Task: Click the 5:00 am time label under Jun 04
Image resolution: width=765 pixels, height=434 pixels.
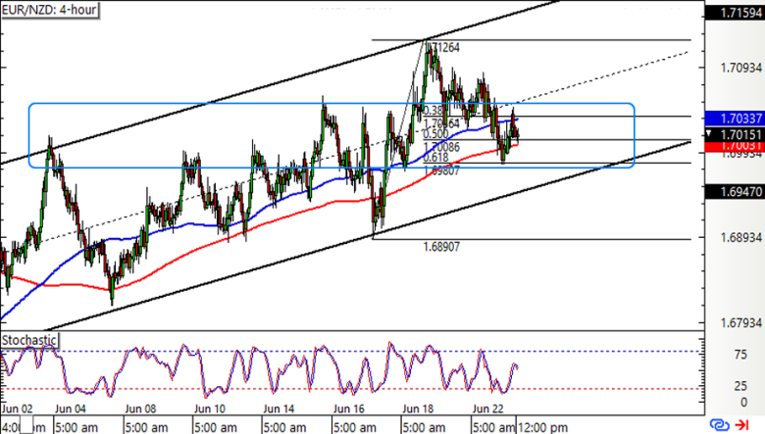Action: 76,428
